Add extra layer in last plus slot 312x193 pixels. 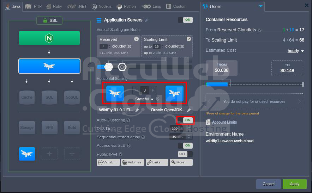pos(72,154)
